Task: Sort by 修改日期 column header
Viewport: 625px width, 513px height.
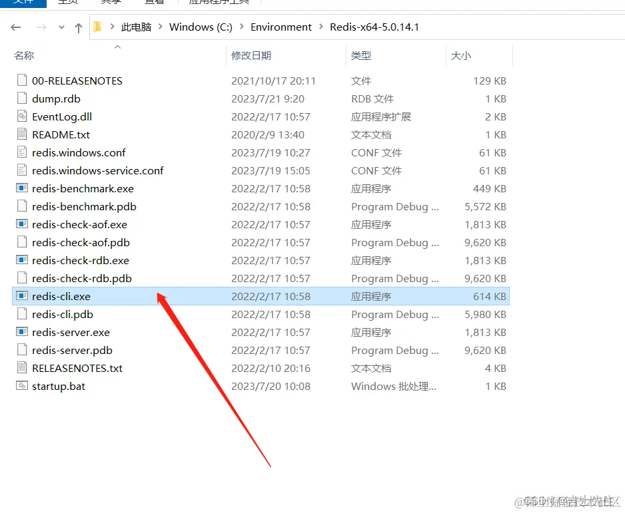Action: tap(251, 55)
